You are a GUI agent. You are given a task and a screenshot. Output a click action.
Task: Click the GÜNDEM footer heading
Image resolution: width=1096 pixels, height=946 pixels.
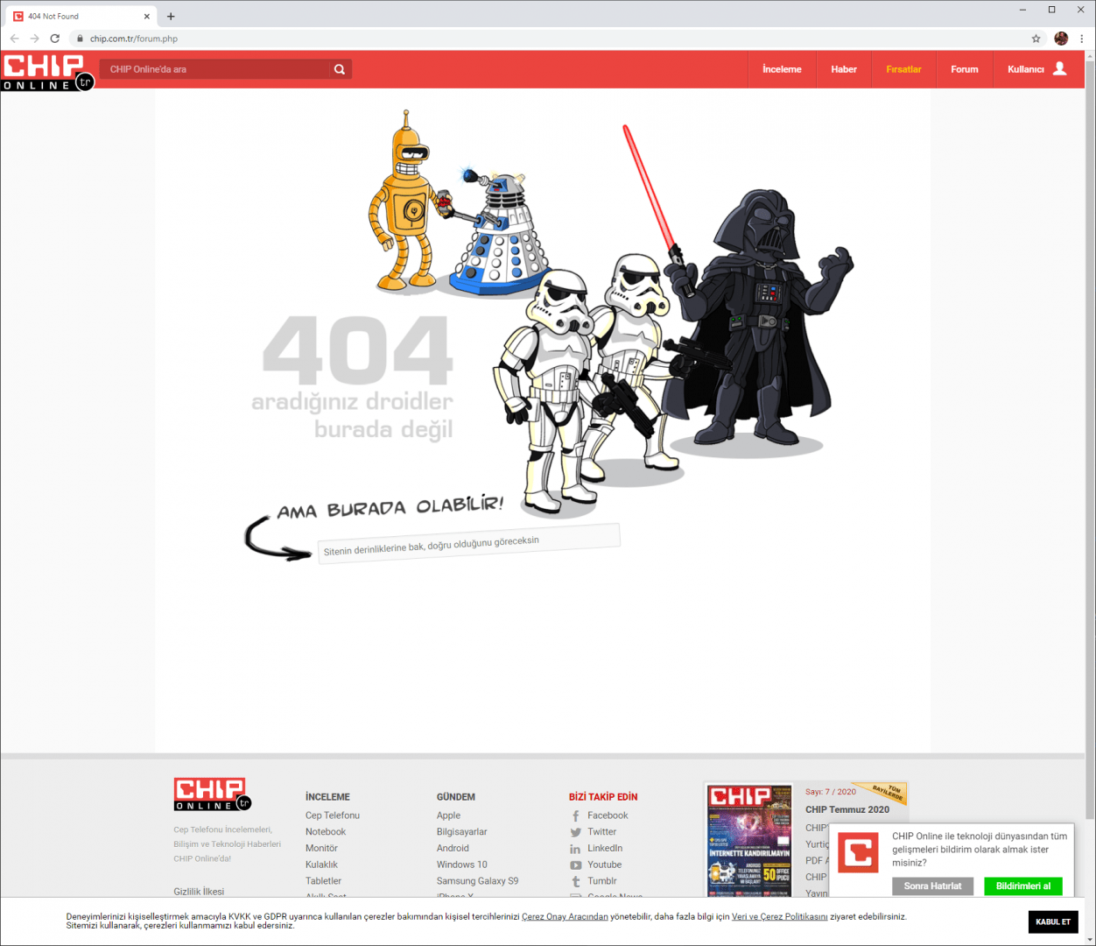tap(456, 797)
